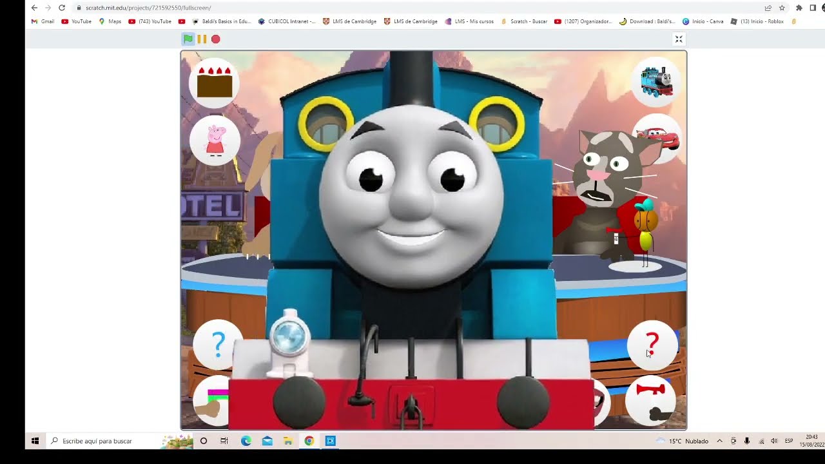Open File Explorer from taskbar

tap(288, 441)
